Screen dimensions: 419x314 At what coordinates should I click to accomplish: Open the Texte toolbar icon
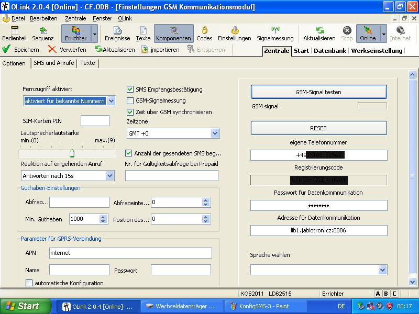(143, 31)
